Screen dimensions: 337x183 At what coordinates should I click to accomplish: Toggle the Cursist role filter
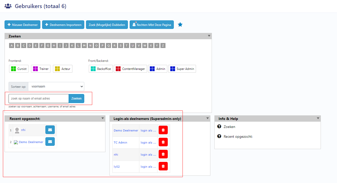click(x=19, y=69)
